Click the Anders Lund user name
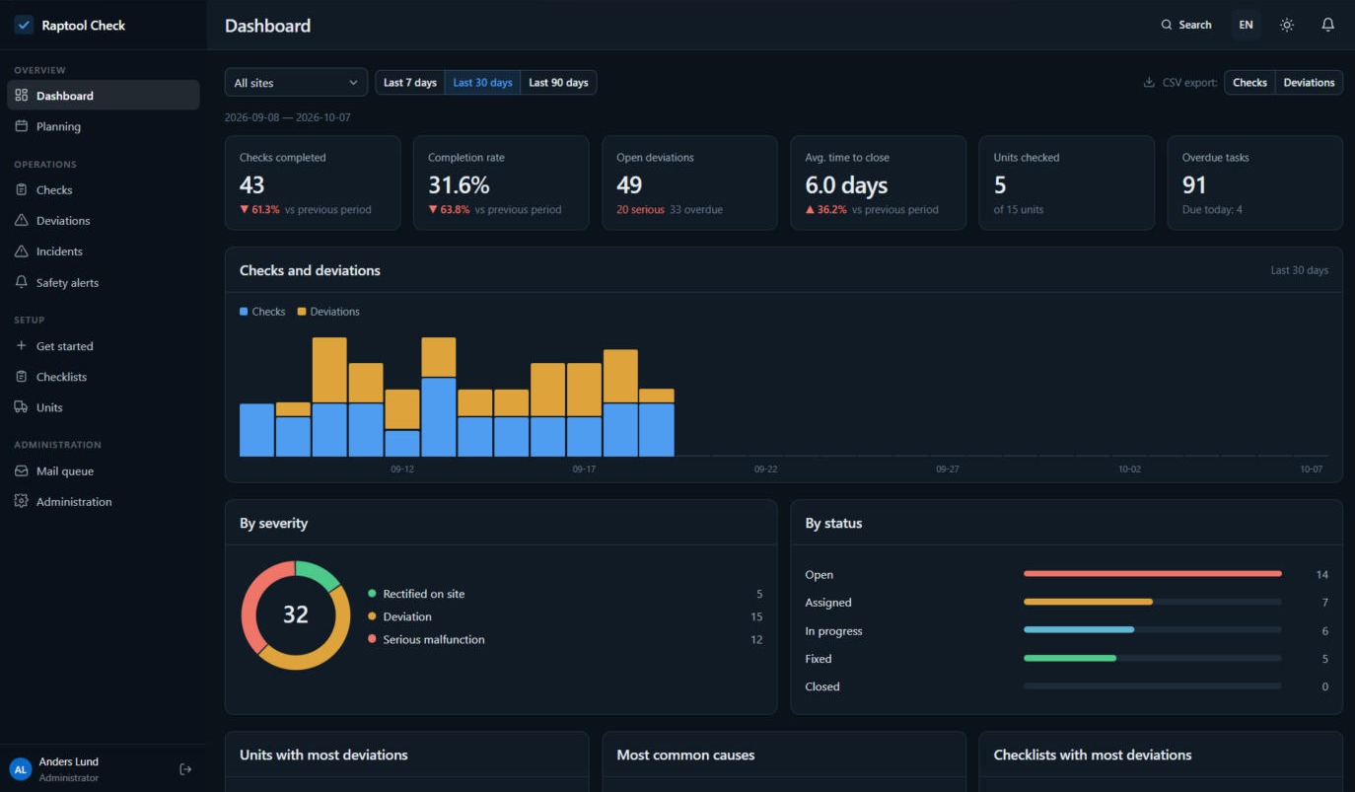The width and height of the screenshot is (1355, 792). click(69, 761)
